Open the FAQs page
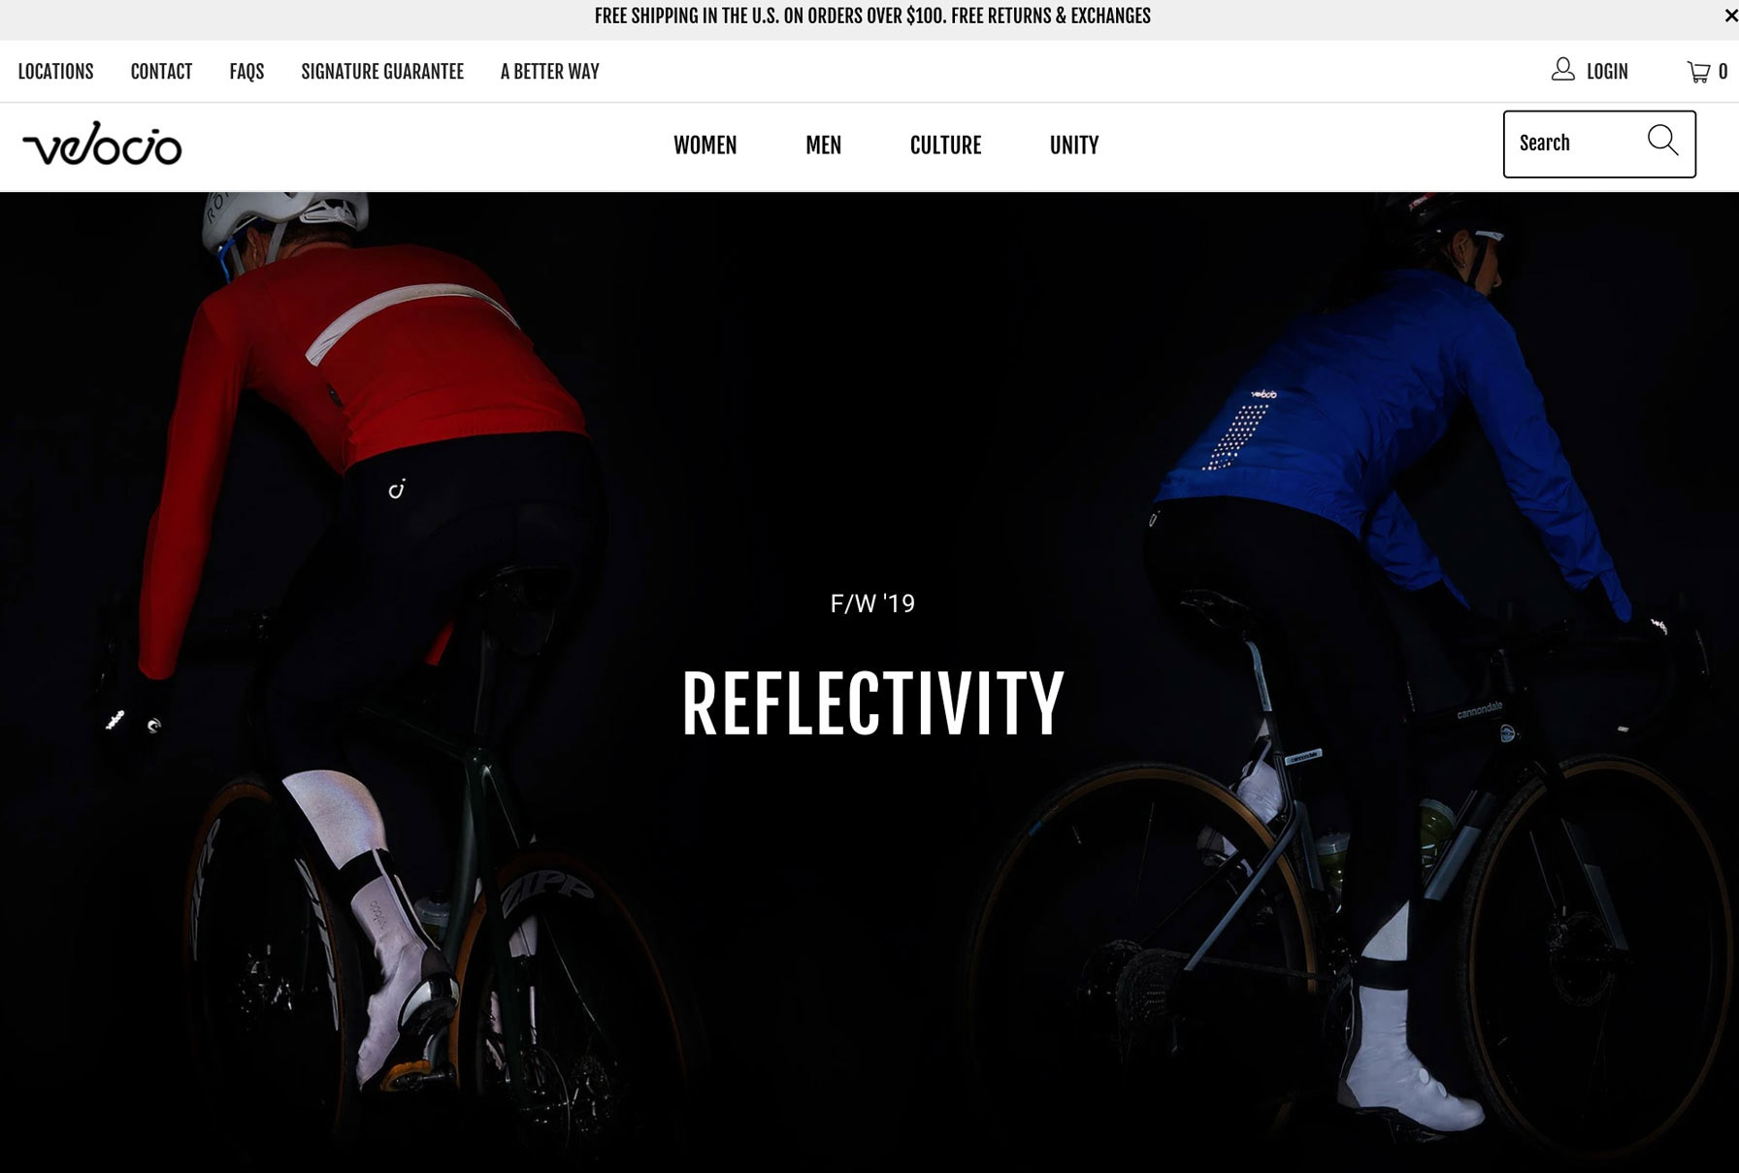Viewport: 1739px width, 1173px height. tap(246, 72)
